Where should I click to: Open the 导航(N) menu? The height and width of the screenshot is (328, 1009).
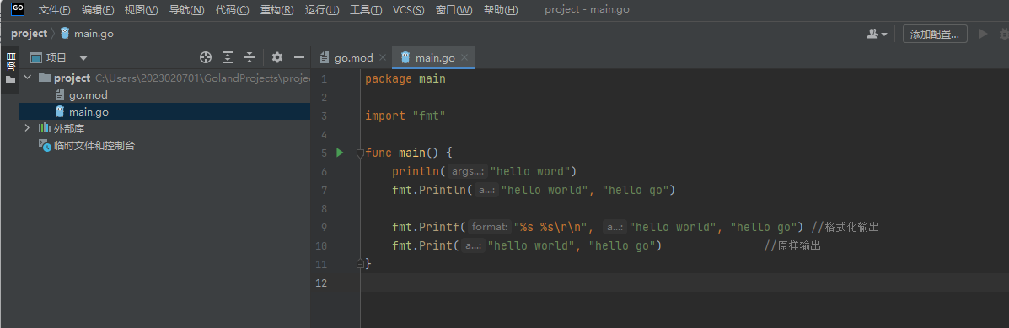click(186, 9)
